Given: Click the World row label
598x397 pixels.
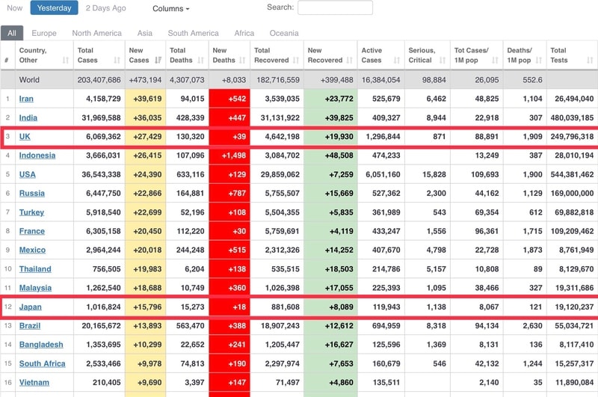Looking at the screenshot, I should pos(29,80).
